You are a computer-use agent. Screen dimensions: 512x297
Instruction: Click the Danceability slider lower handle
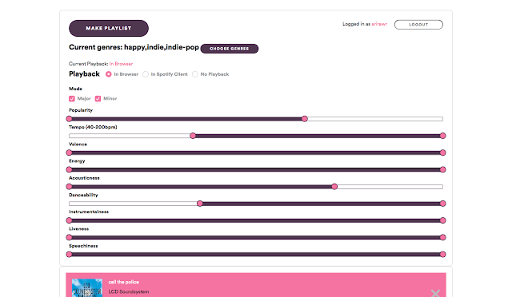pos(200,204)
